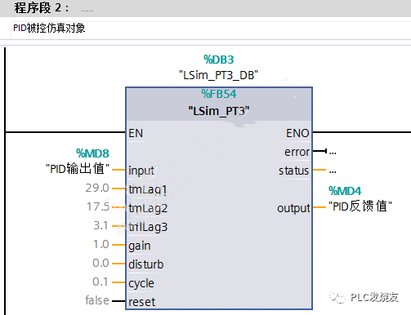The image size is (411, 315).
Task: Click the PID被控仿真对象 network comment field
Action: (211, 29)
